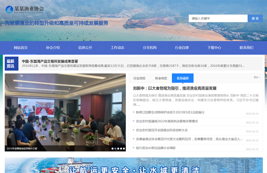Click the excerpt beginning 以大食物观为指引
267x173 pixels.
click(x=196, y=100)
